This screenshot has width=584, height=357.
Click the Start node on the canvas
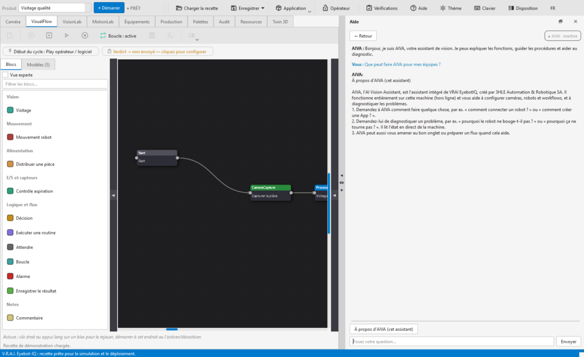(157, 158)
